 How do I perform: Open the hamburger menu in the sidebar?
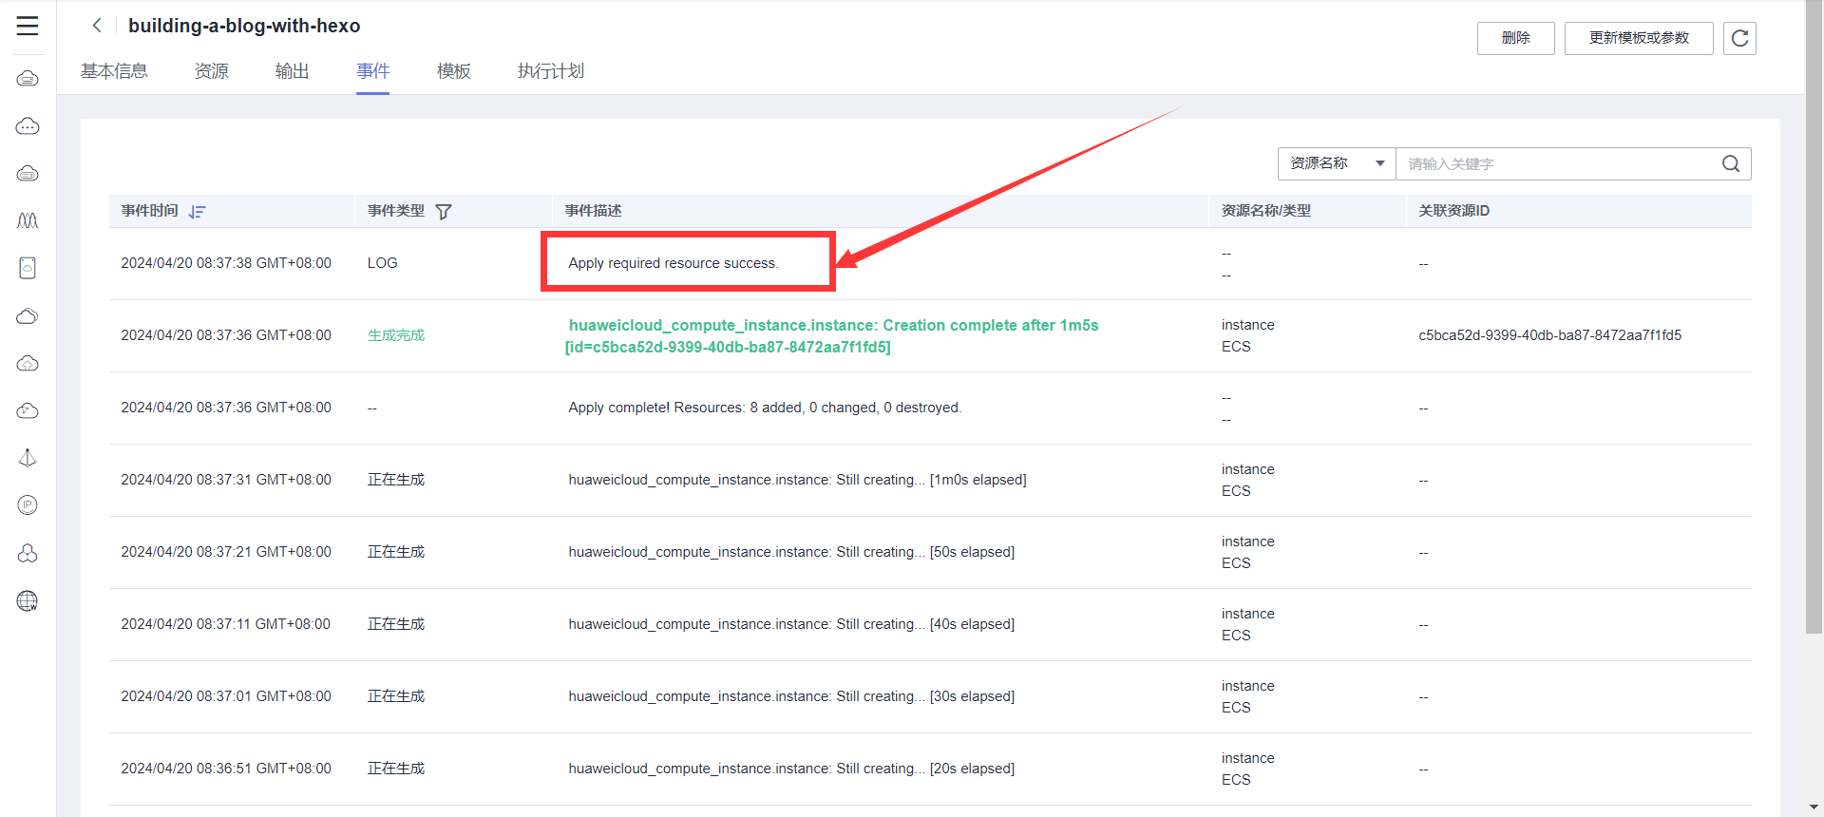[28, 26]
